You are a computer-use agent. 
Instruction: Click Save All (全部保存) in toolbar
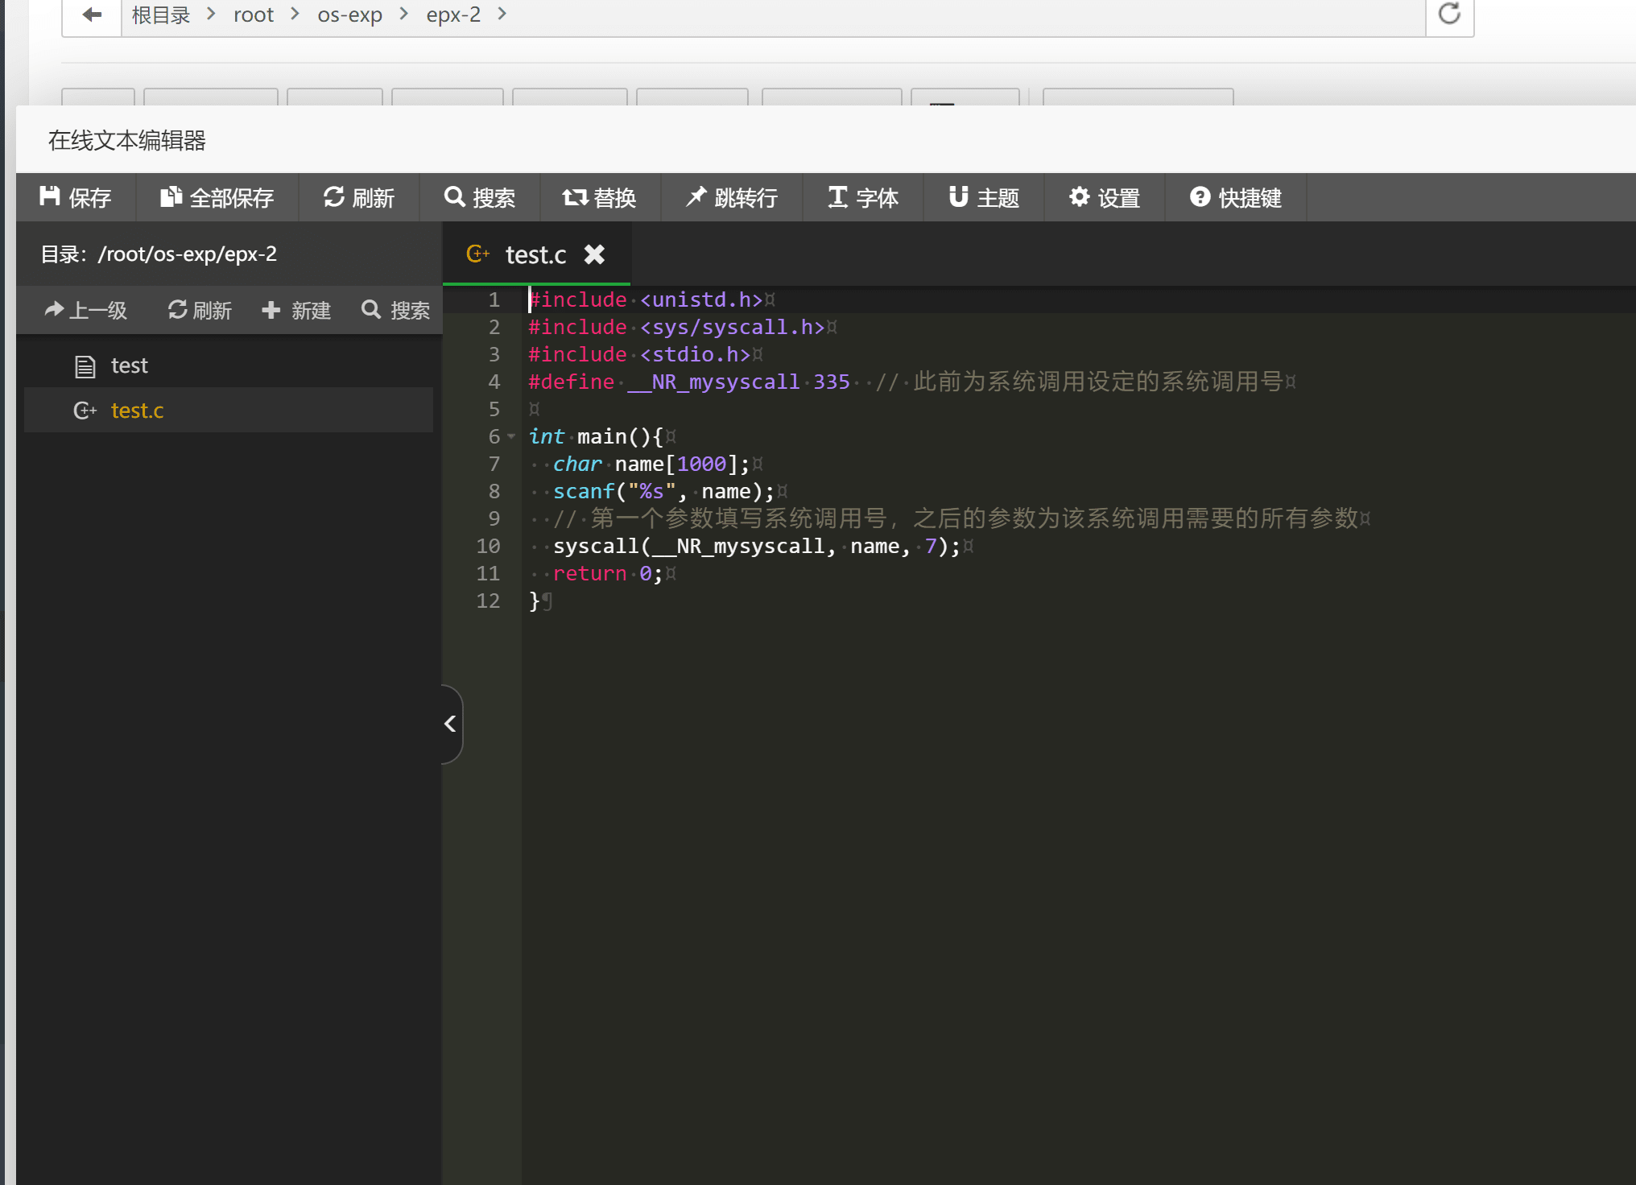click(x=217, y=197)
